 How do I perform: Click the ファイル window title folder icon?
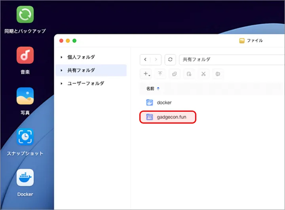[x=242, y=40]
